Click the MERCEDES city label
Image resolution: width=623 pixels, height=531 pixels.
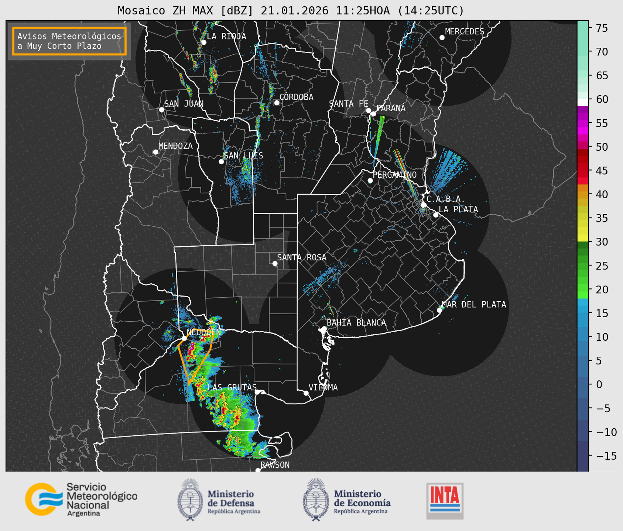pos(464,32)
